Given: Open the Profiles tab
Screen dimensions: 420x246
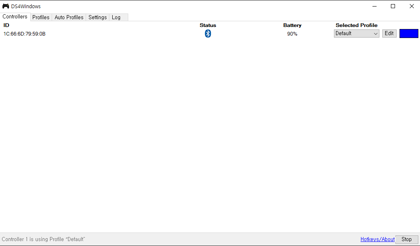Looking at the screenshot, I should pos(41,17).
